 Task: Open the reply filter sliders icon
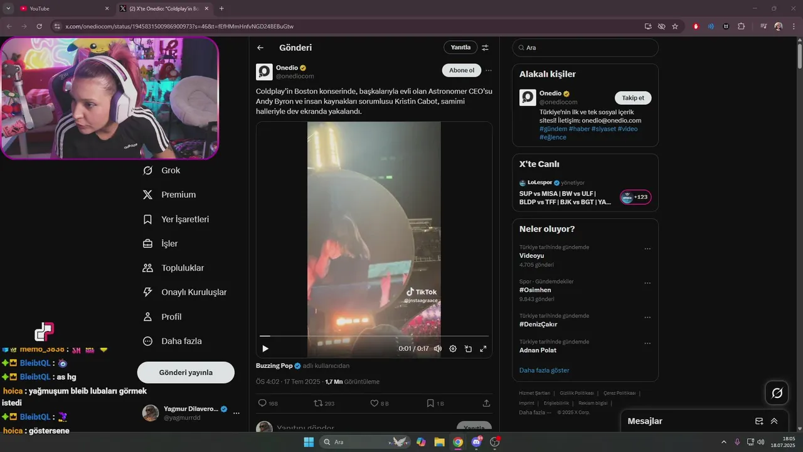pyautogui.click(x=485, y=48)
